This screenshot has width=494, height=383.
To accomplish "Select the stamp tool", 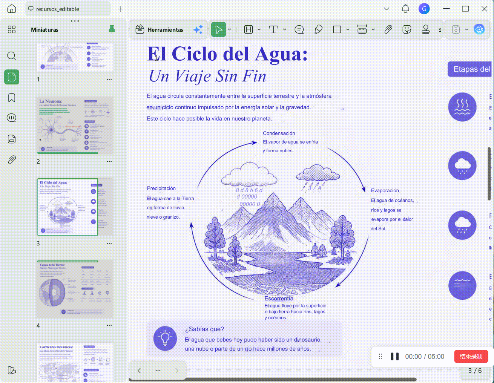I will [426, 29].
